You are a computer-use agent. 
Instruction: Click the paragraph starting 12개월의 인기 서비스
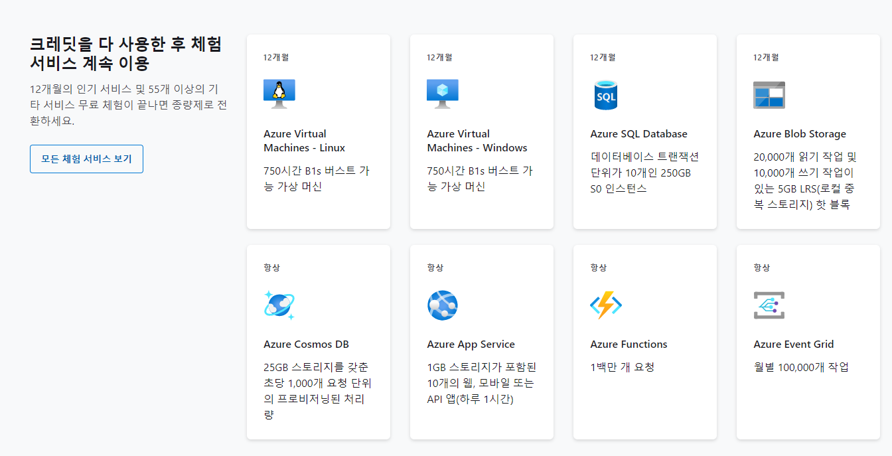[129, 105]
